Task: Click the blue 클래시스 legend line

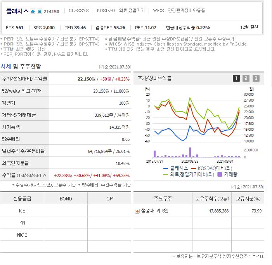Action: coord(166,168)
